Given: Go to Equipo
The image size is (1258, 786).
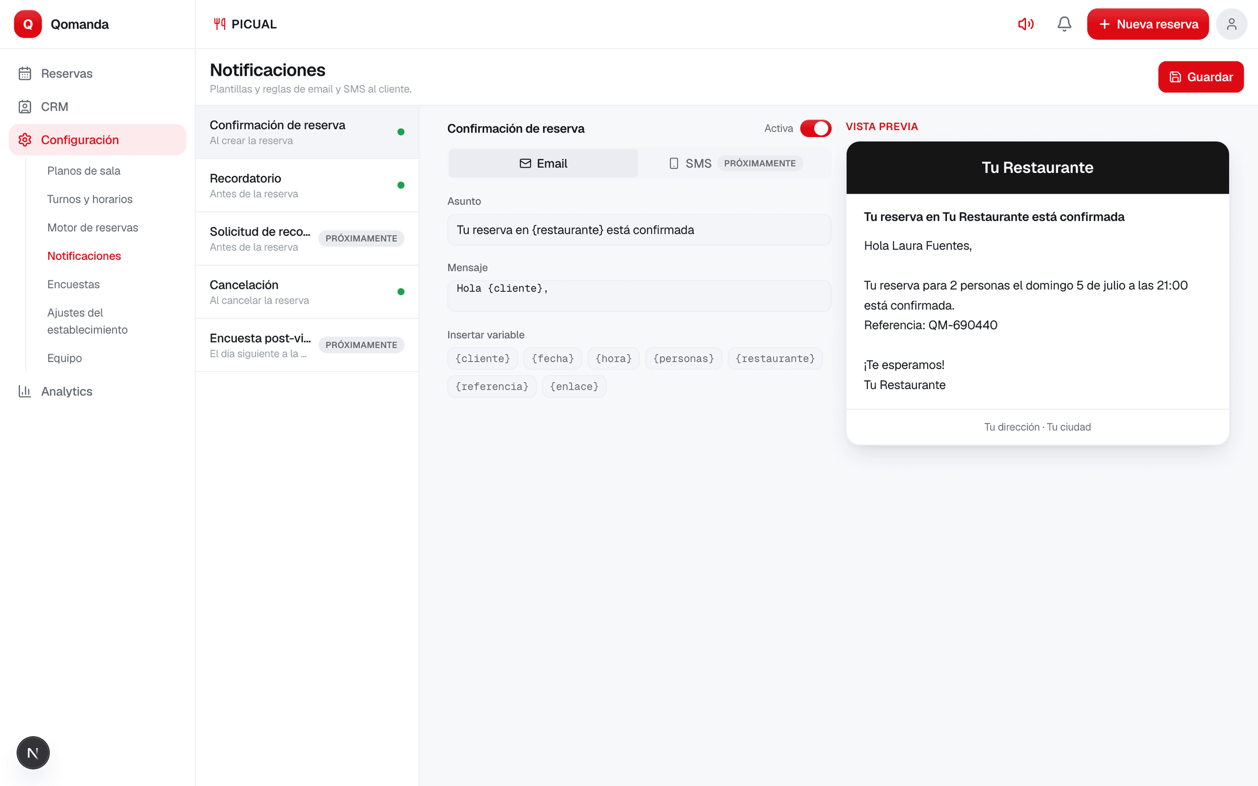Looking at the screenshot, I should click(x=64, y=358).
